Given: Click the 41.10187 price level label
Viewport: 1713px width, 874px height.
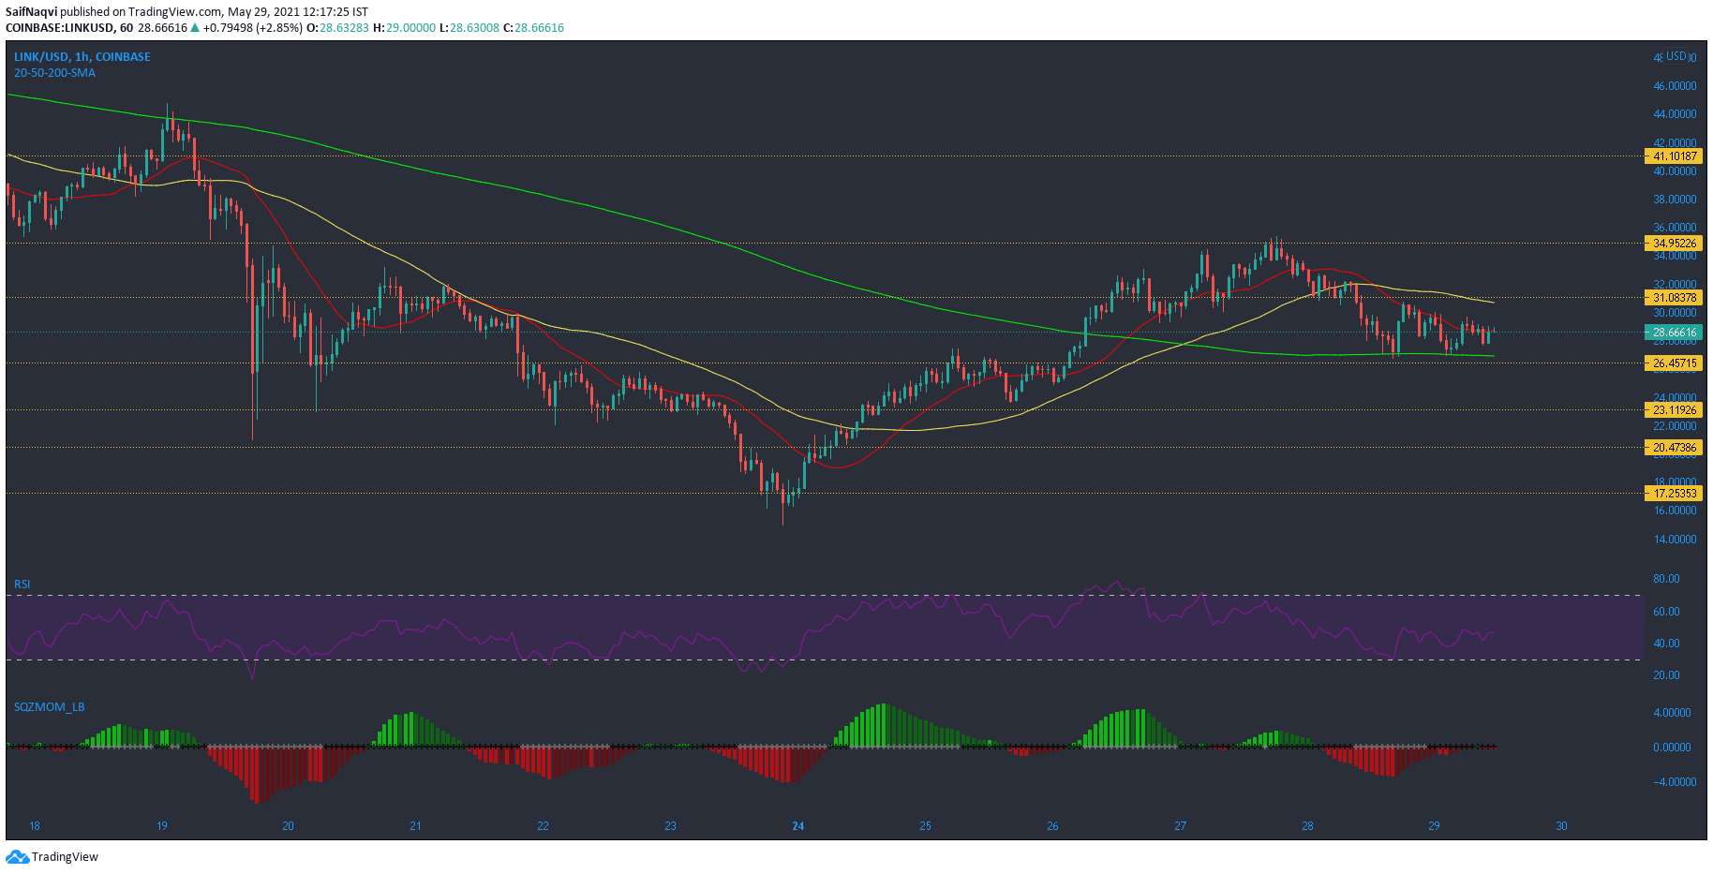Looking at the screenshot, I should pyautogui.click(x=1674, y=156).
